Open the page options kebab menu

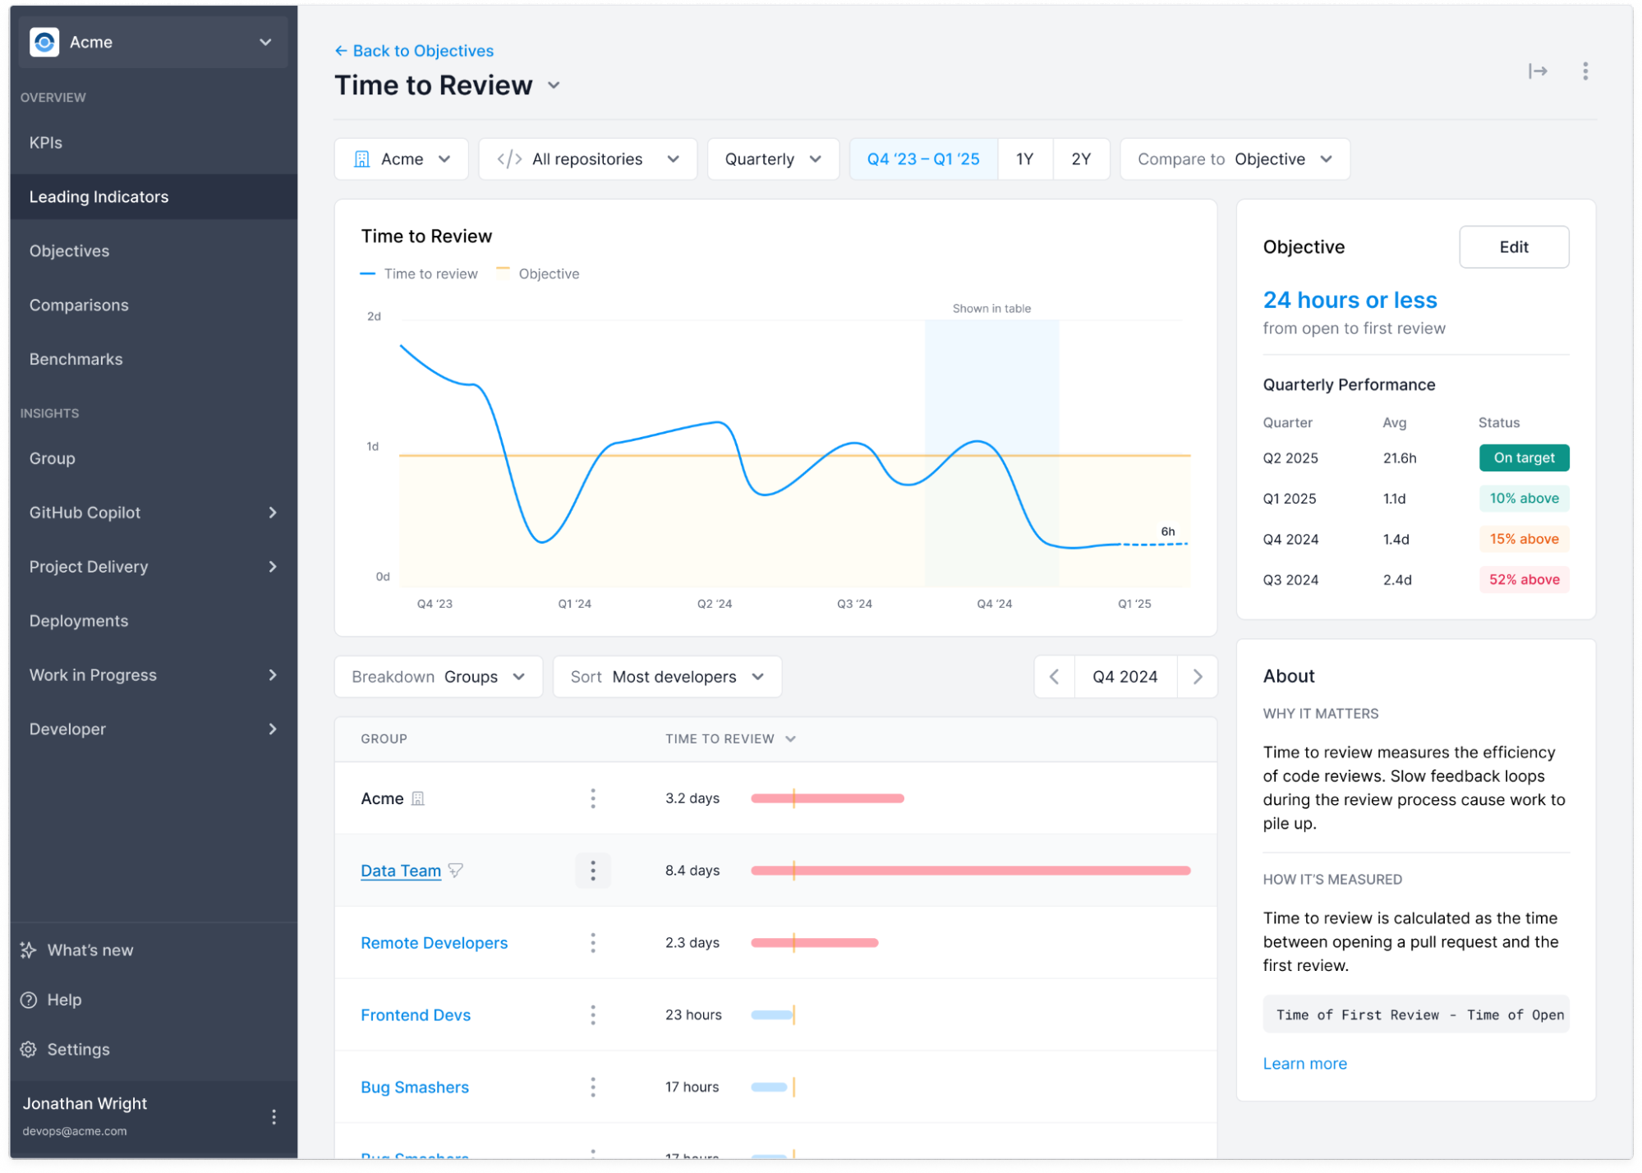pyautogui.click(x=1585, y=71)
